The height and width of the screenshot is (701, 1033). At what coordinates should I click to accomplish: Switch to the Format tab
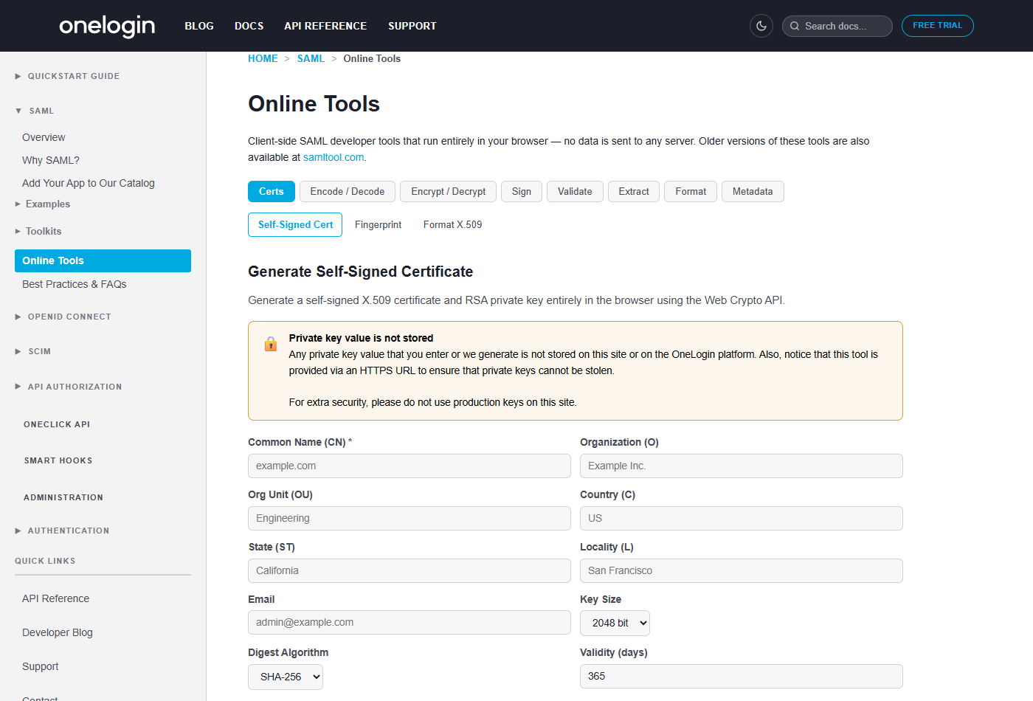point(691,191)
